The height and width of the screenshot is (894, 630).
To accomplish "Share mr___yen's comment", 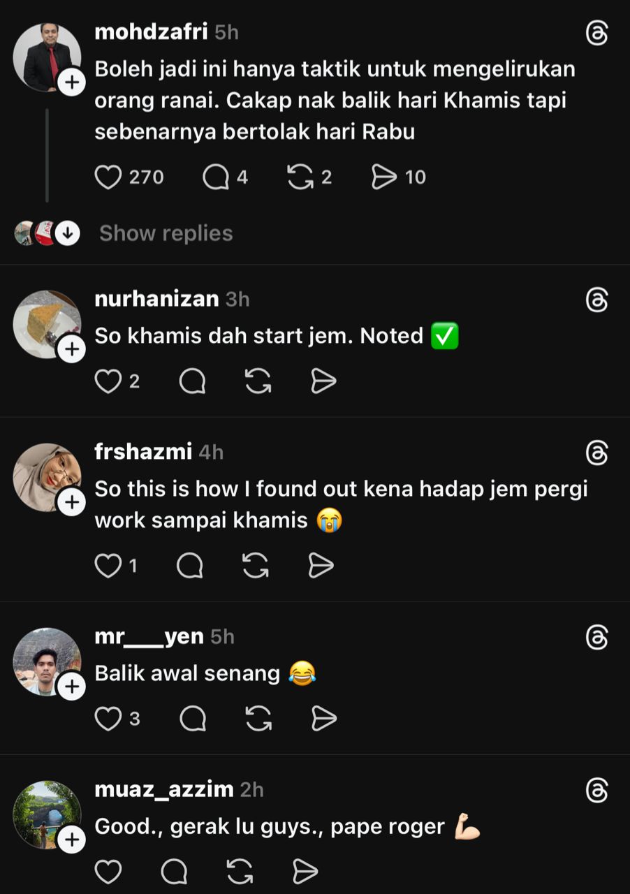I will (x=323, y=718).
